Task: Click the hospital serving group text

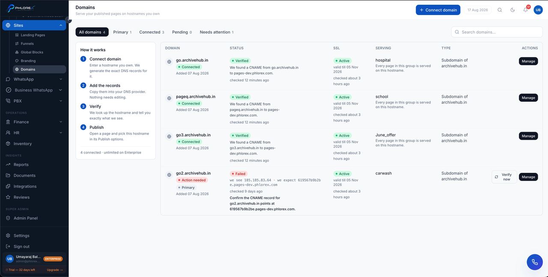Action: pos(383,60)
